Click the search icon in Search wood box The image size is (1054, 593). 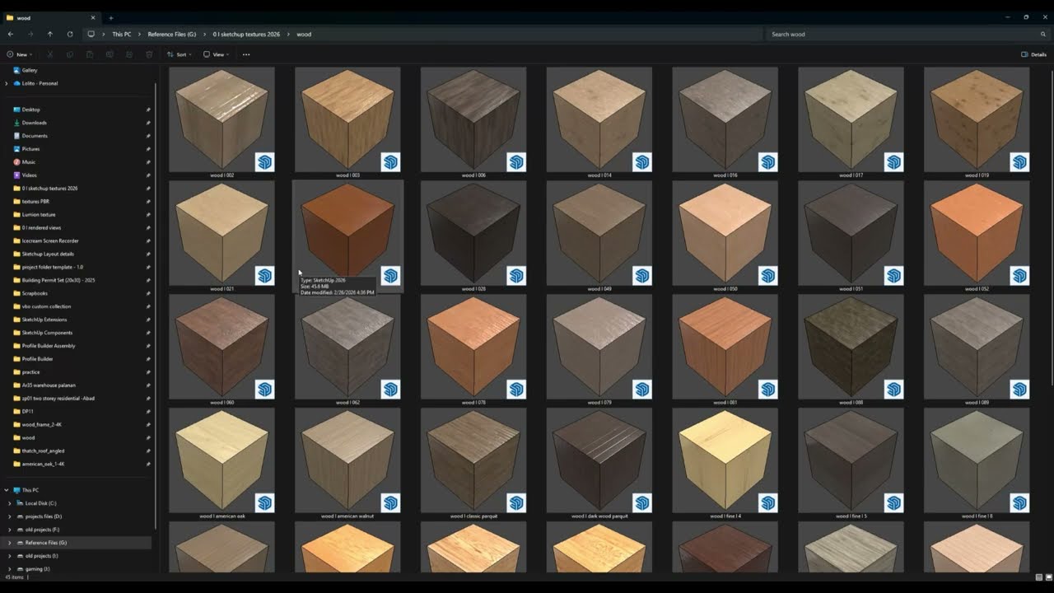(x=1043, y=35)
